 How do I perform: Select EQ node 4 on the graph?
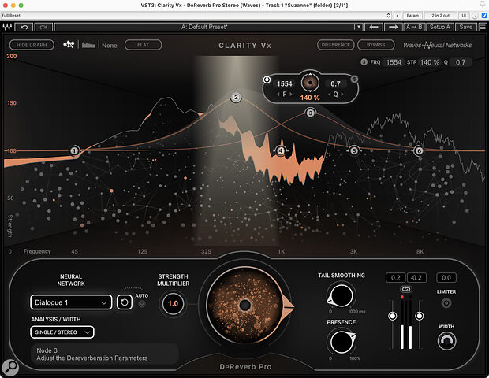pyautogui.click(x=281, y=150)
